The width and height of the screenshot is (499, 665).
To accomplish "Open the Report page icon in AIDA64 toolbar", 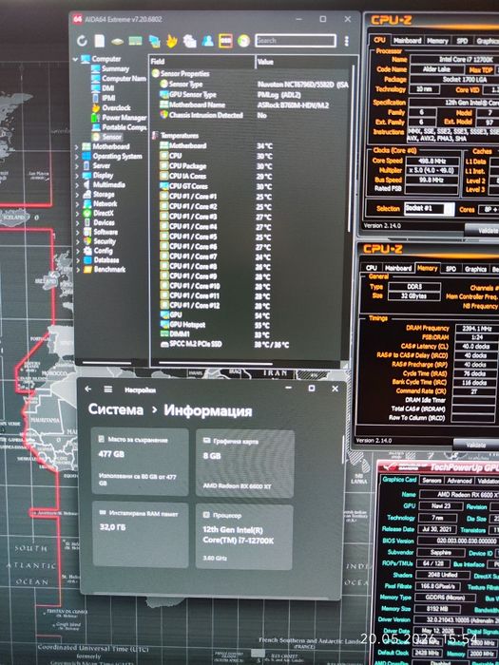I will pos(99,41).
